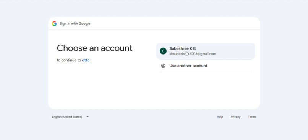
Task: Open the Terms link
Action: [x=252, y=117]
